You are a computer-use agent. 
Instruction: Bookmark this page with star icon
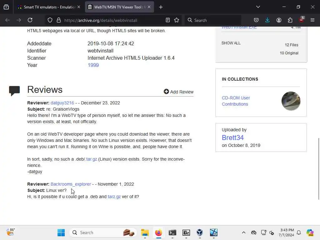point(177,20)
